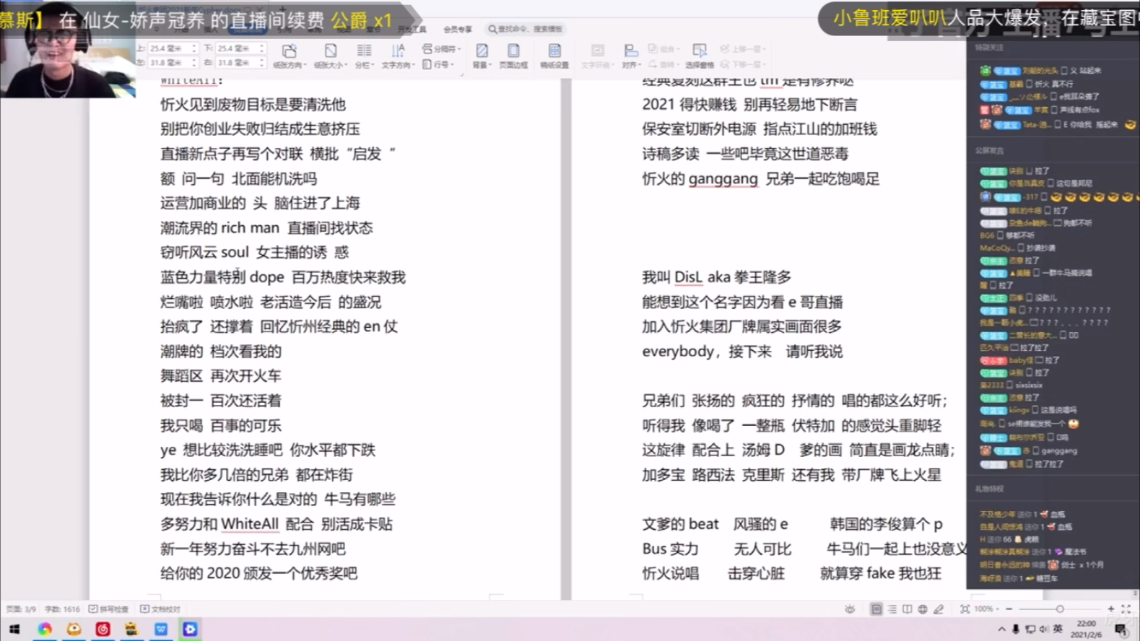Image resolution: width=1140 pixels, height=641 pixels.
Task: Open the blue video app taskbar icon
Action: click(x=190, y=629)
